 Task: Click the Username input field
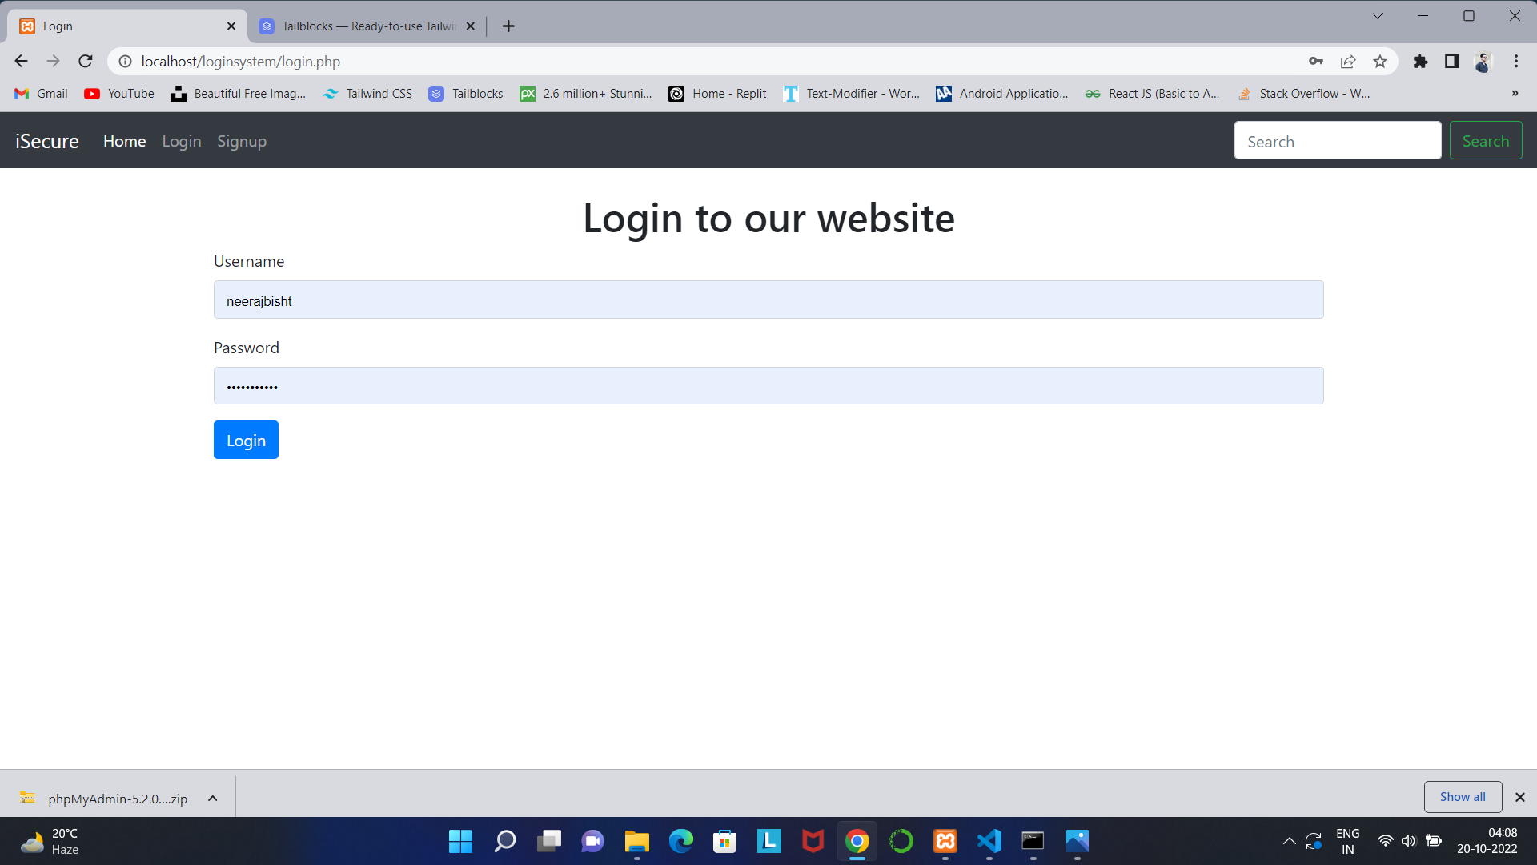click(x=768, y=300)
